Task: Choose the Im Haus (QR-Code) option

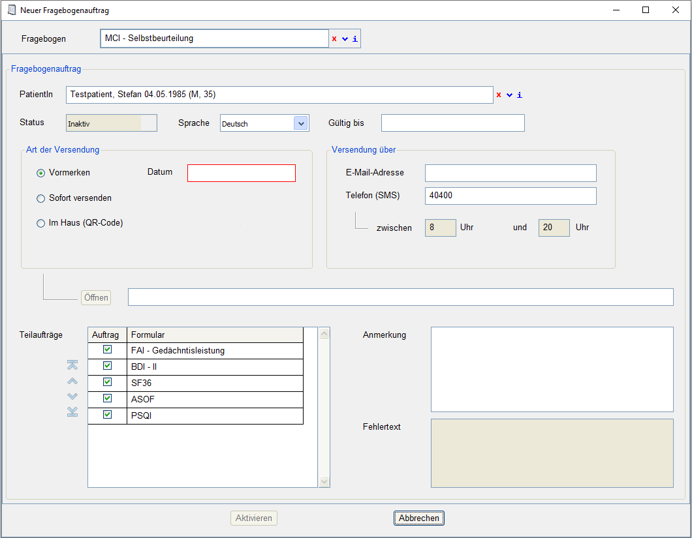Action: point(41,223)
